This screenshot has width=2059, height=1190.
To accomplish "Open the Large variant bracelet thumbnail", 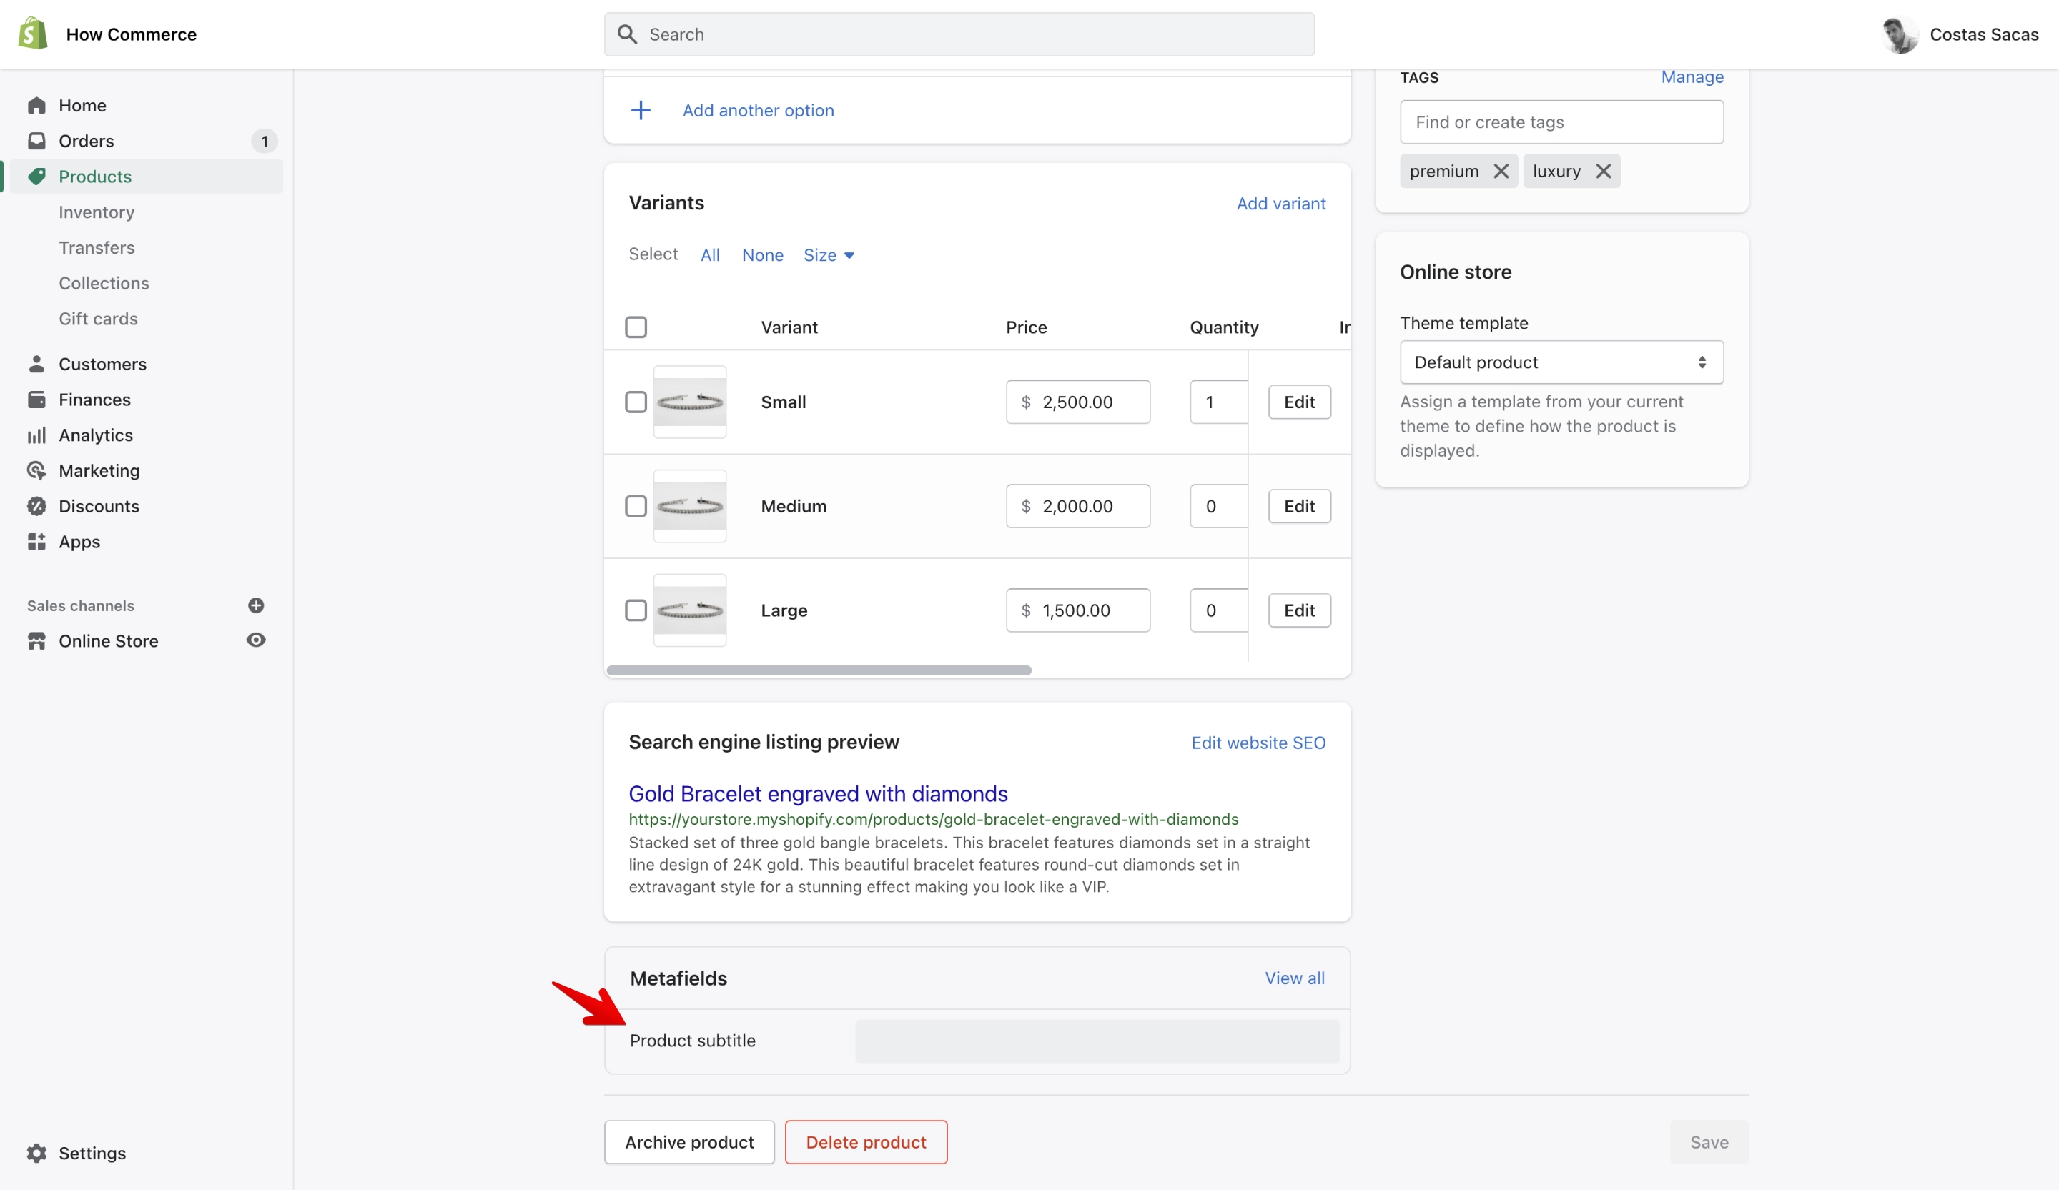I will pyautogui.click(x=690, y=610).
